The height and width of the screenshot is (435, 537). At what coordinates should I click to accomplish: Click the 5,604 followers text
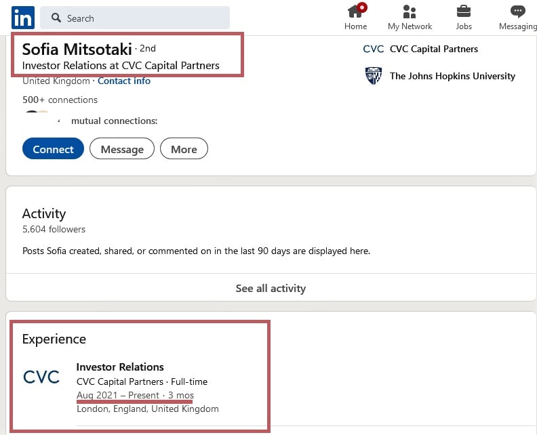click(54, 229)
